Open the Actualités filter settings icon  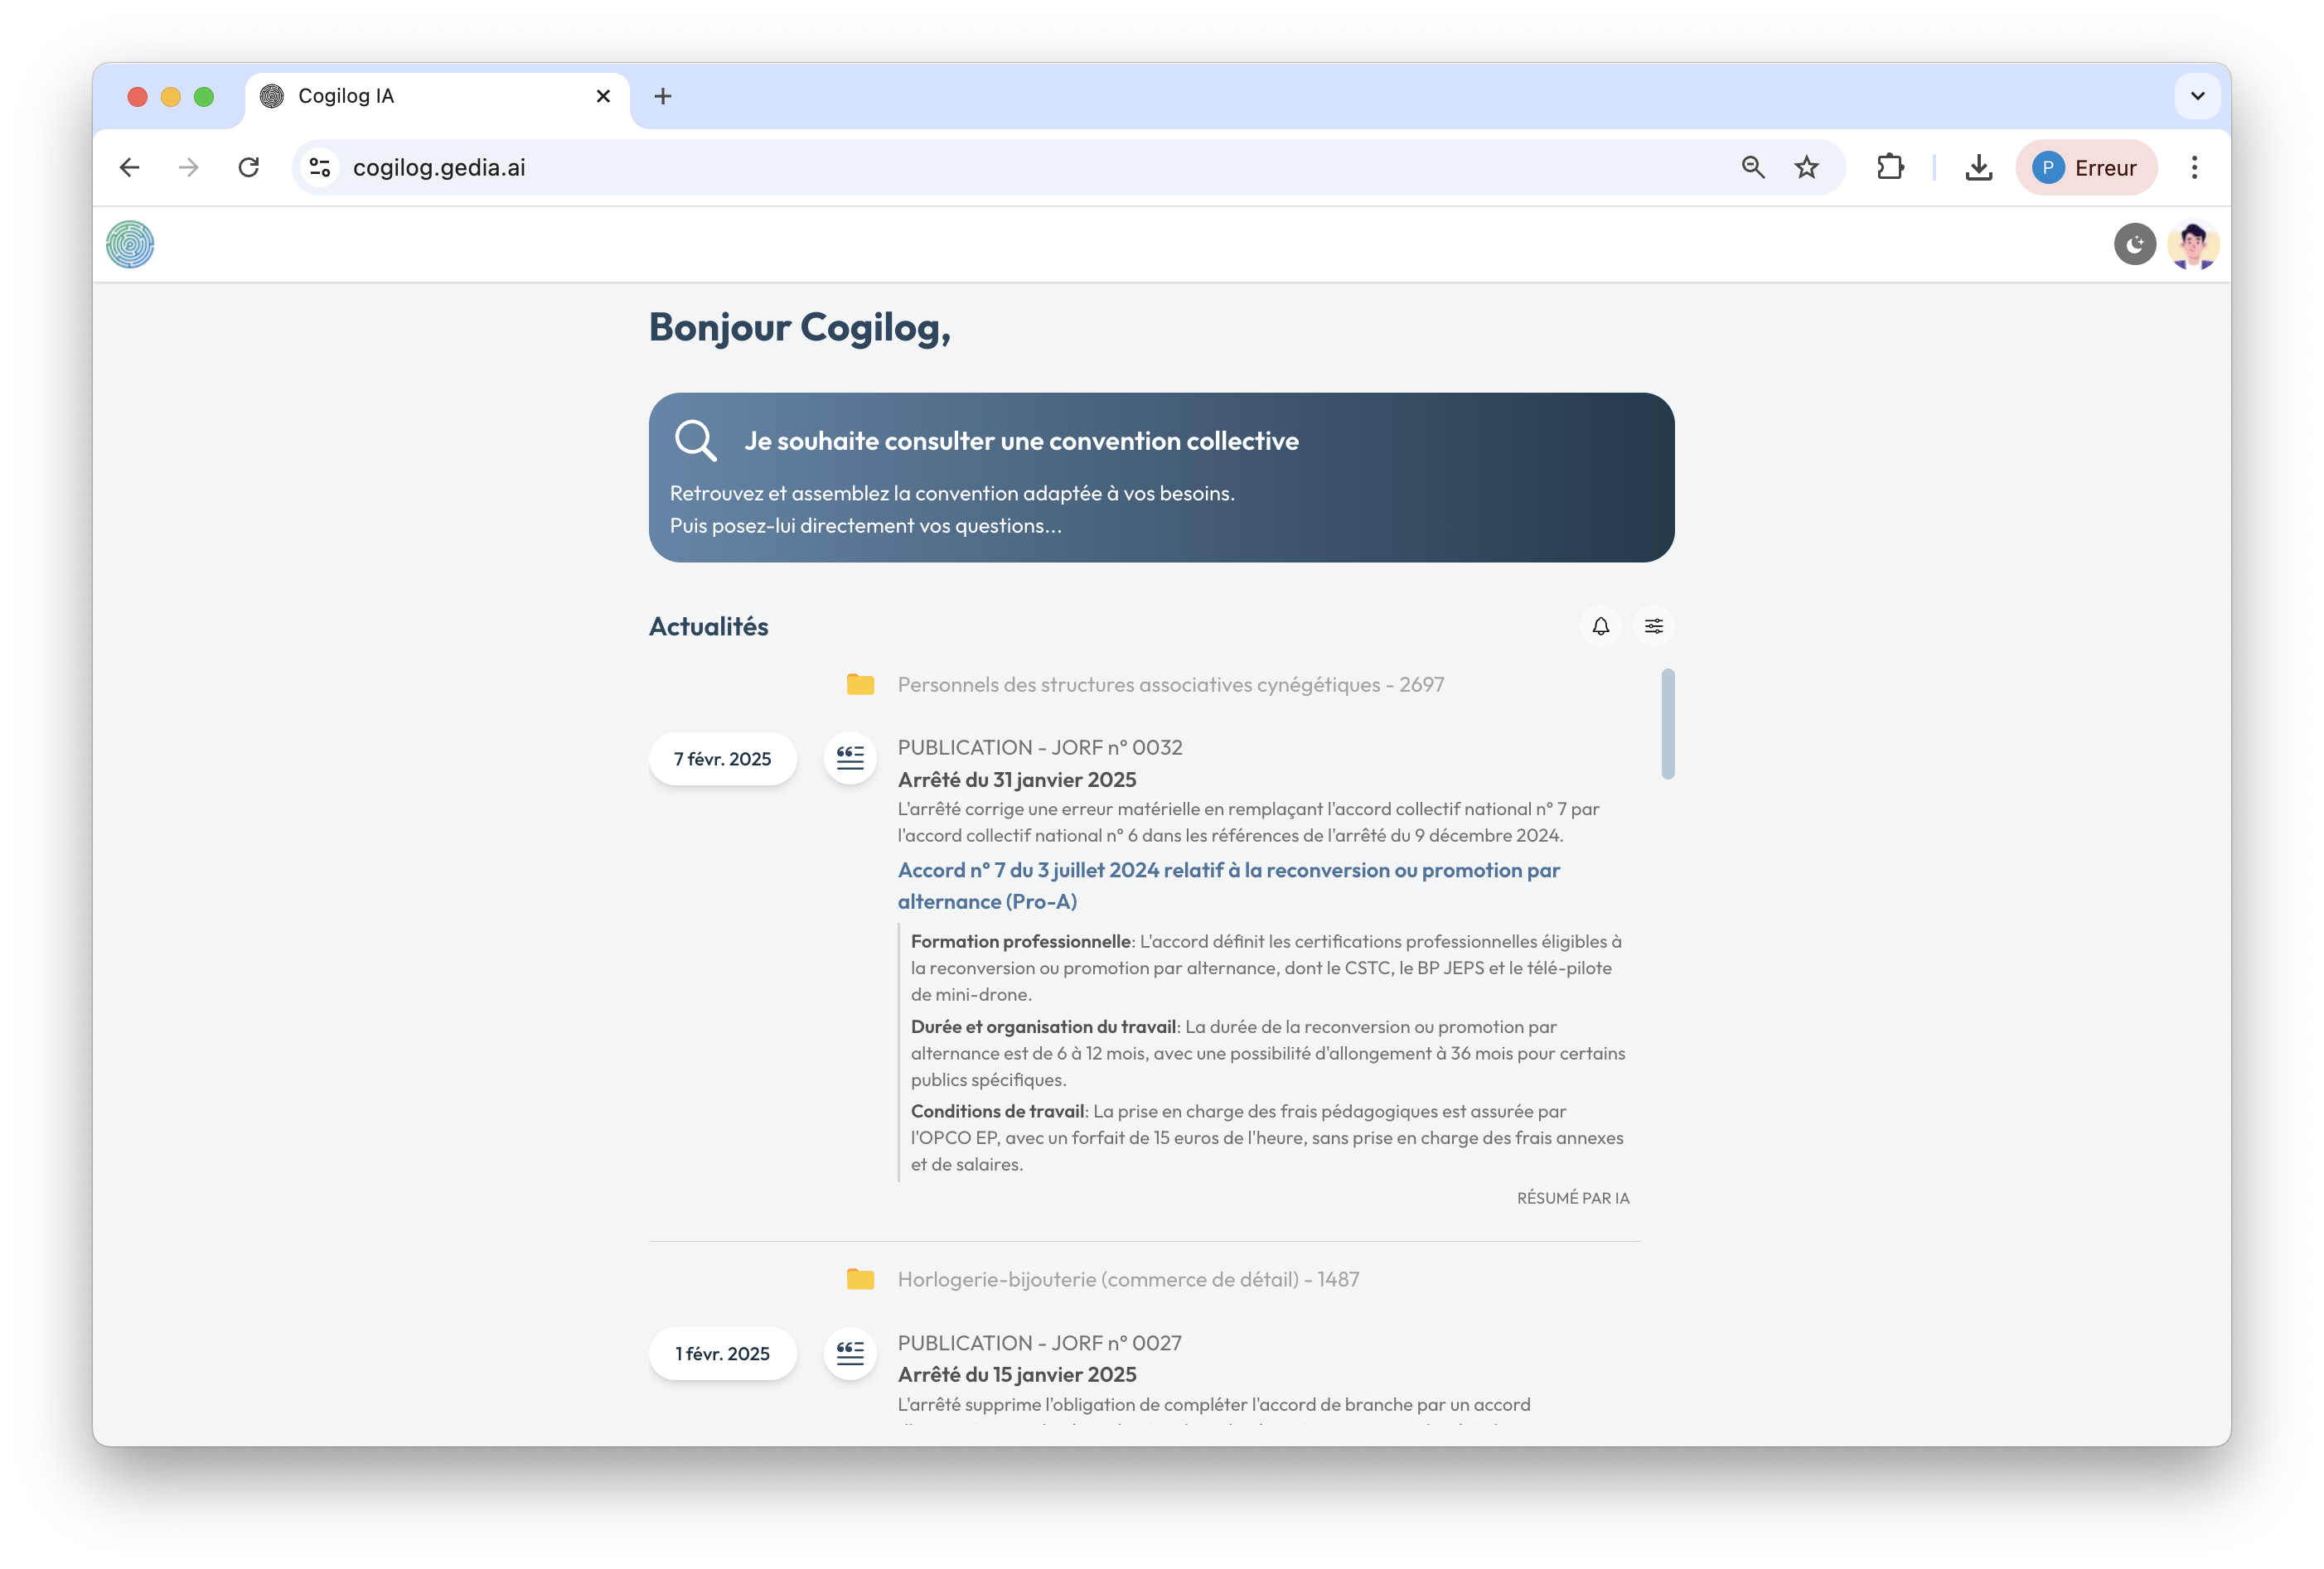(1654, 626)
